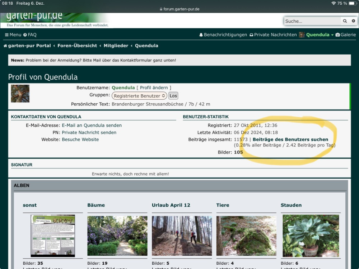Open the Registrierte Benutzer group dropdown
This screenshot has width=359, height=269.
[x=139, y=96]
